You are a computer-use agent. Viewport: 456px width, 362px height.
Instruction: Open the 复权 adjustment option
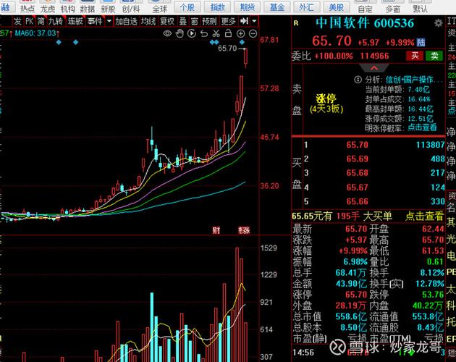coord(167,21)
